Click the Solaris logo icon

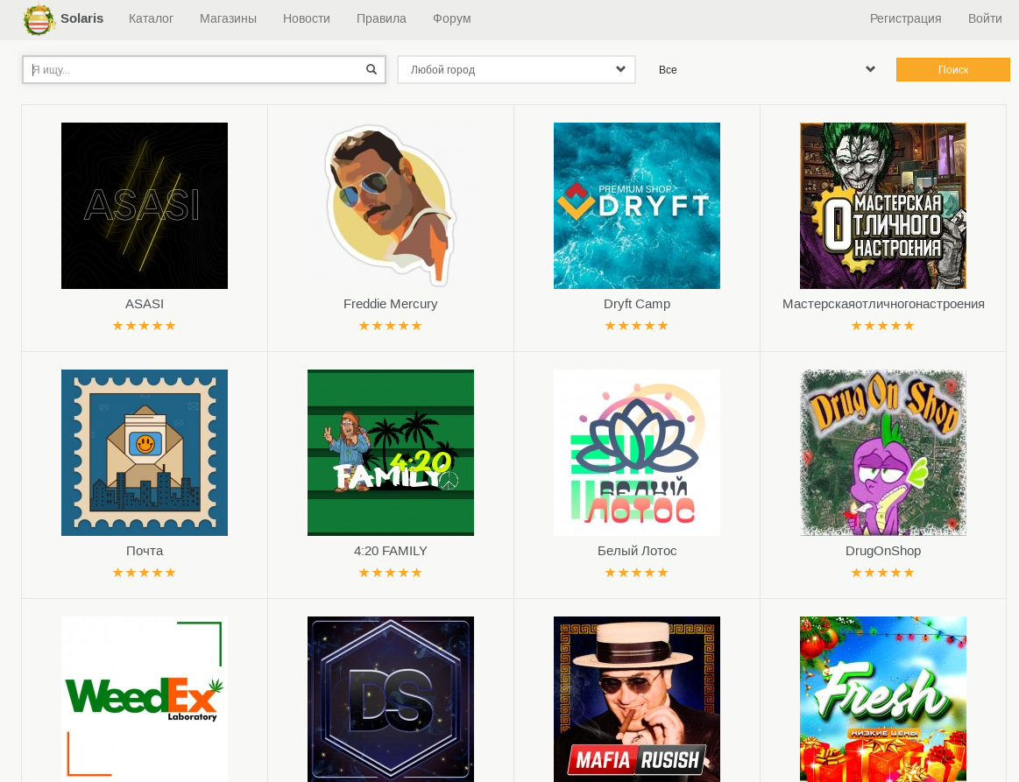click(39, 19)
